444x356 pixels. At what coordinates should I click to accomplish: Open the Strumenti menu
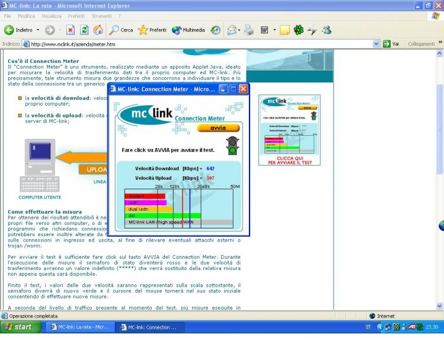101,16
